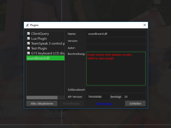The width and height of the screenshot is (171, 128).
Task: Select the ClientQuery plugin entry name
Action: point(40,34)
